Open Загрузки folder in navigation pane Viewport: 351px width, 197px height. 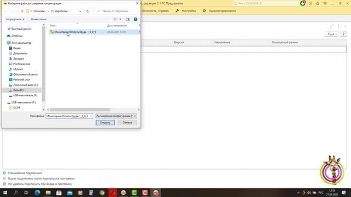point(19,59)
